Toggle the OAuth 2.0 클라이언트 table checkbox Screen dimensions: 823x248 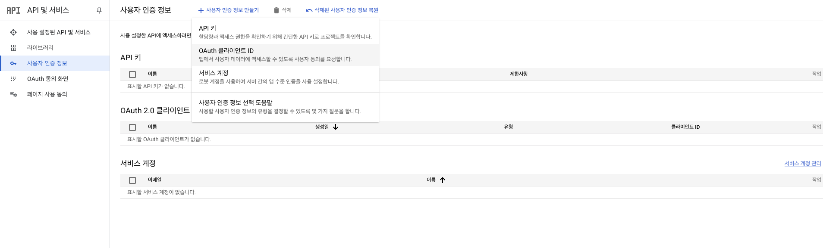pos(132,127)
